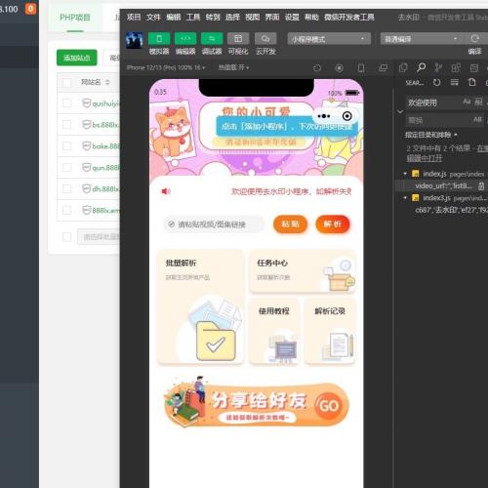Viewport: 488px width, 488px height.
Task: Click the green 添加站点 button
Action: click(77, 58)
